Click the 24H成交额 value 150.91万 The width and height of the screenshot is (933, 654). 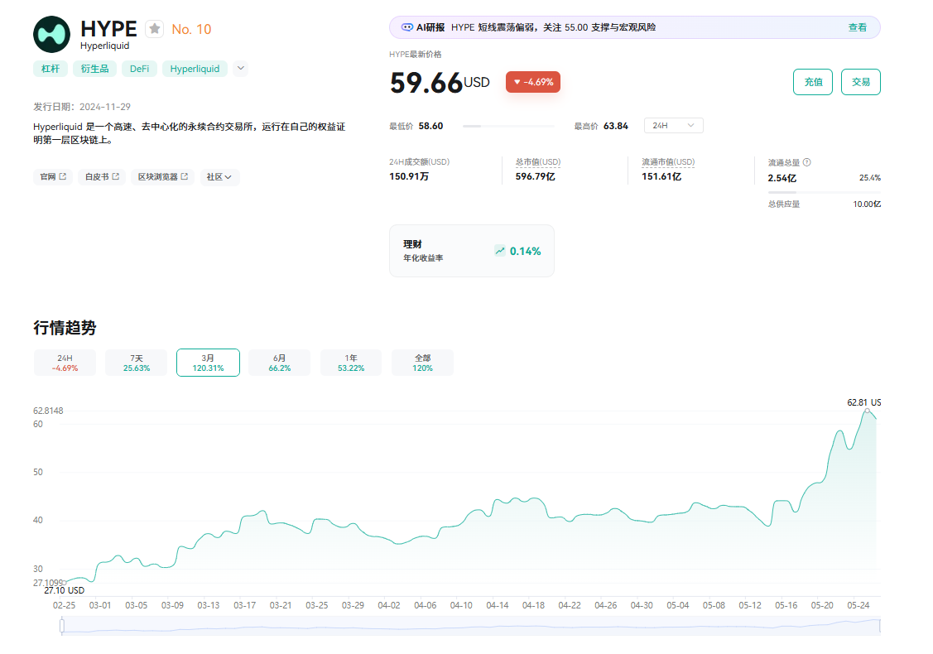tap(409, 176)
